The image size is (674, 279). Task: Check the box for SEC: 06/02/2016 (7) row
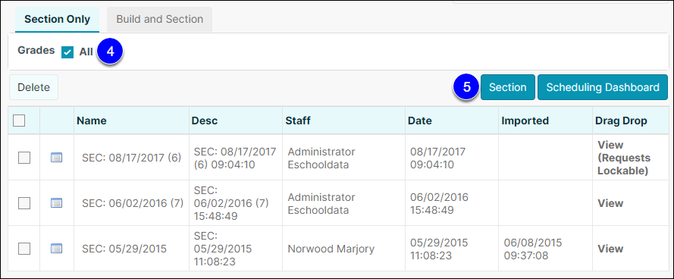pos(24,203)
